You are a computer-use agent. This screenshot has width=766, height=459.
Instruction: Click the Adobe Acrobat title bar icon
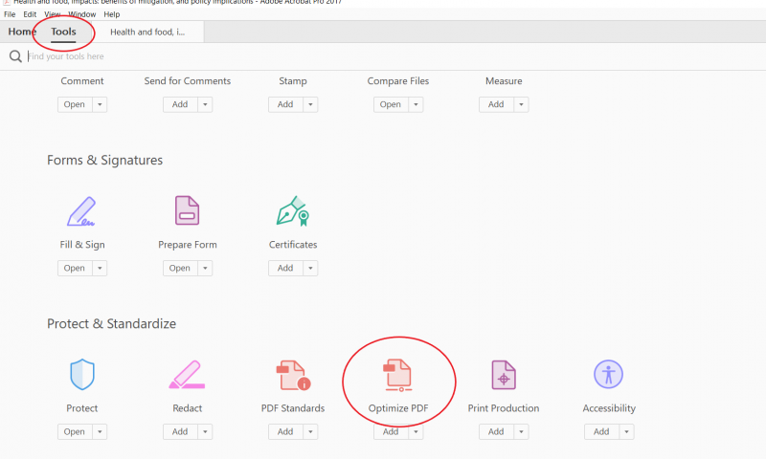tap(7, 2)
